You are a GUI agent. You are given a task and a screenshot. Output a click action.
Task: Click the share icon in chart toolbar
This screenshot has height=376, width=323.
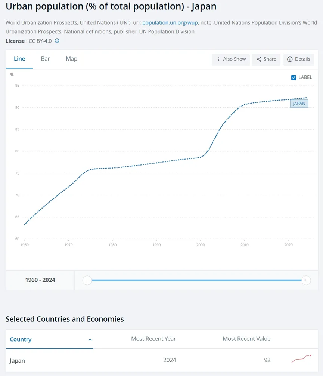259,59
